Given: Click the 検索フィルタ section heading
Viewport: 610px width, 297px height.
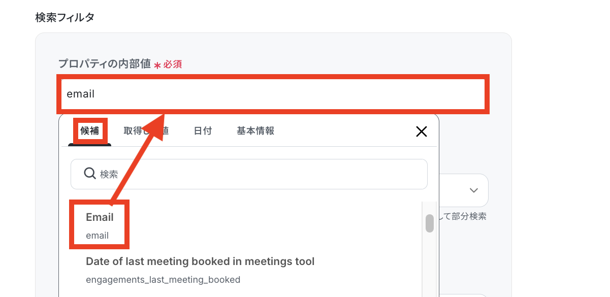Looking at the screenshot, I should pyautogui.click(x=65, y=17).
